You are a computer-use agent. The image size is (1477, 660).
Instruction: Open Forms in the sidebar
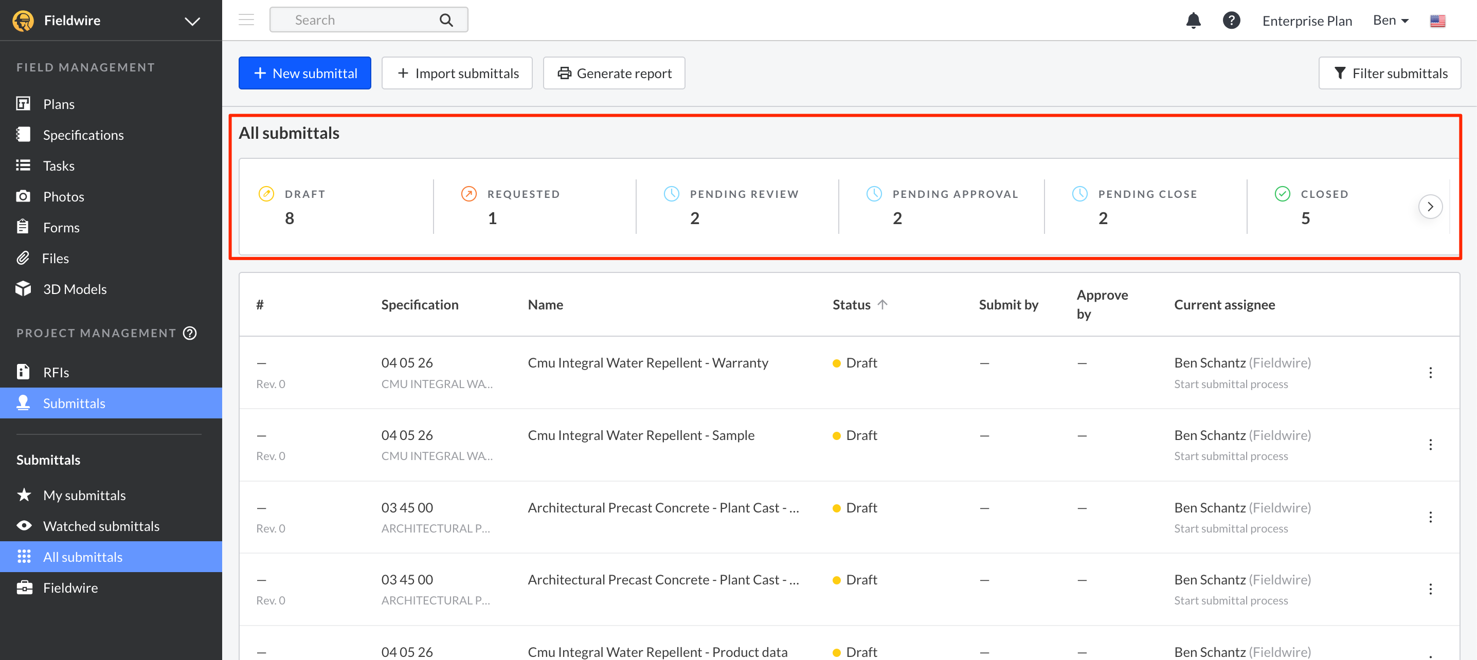(111, 227)
